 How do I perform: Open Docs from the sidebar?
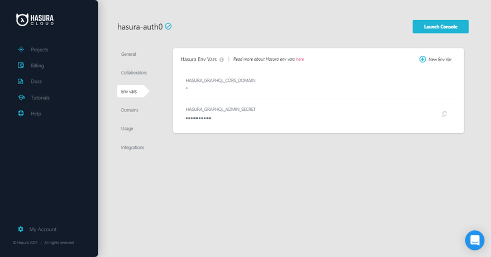[36, 81]
